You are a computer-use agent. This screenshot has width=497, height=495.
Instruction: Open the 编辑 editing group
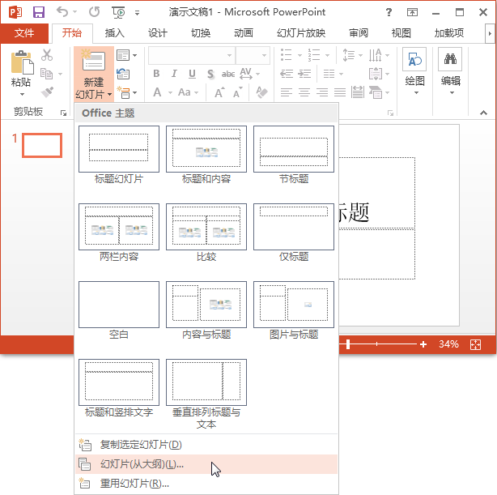click(450, 72)
